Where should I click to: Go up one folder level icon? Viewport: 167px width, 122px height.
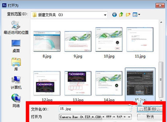click(x=121, y=15)
